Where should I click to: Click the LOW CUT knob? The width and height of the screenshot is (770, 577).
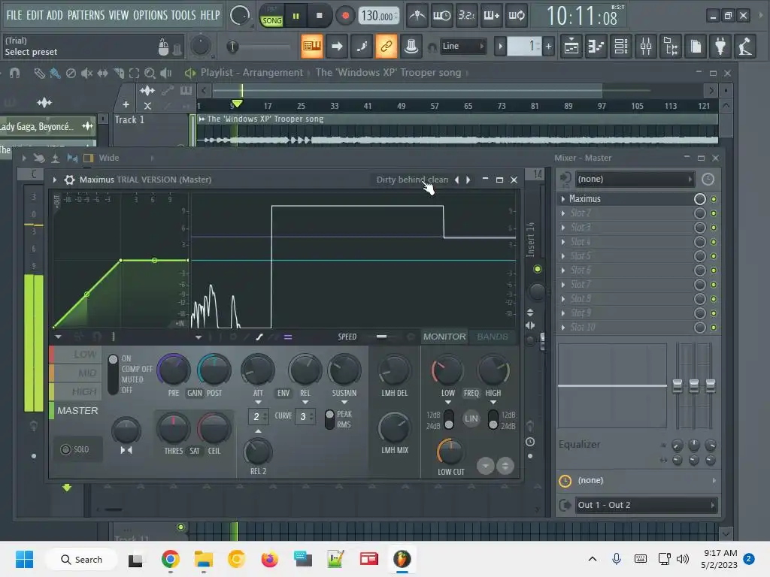450,452
